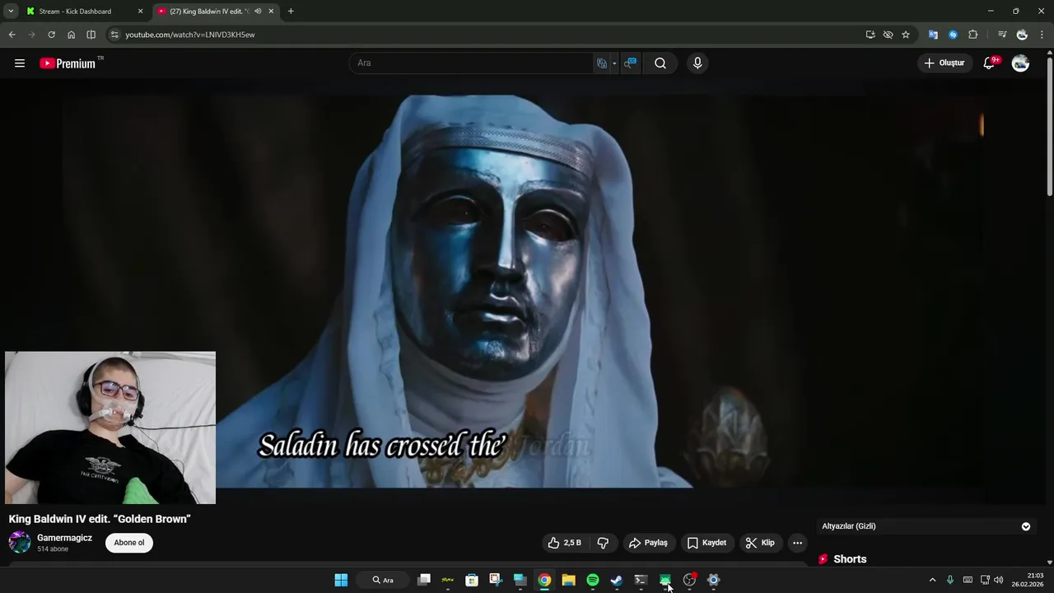The width and height of the screenshot is (1054, 593).
Task: Click the subtitle search extension icon
Action: click(x=630, y=63)
